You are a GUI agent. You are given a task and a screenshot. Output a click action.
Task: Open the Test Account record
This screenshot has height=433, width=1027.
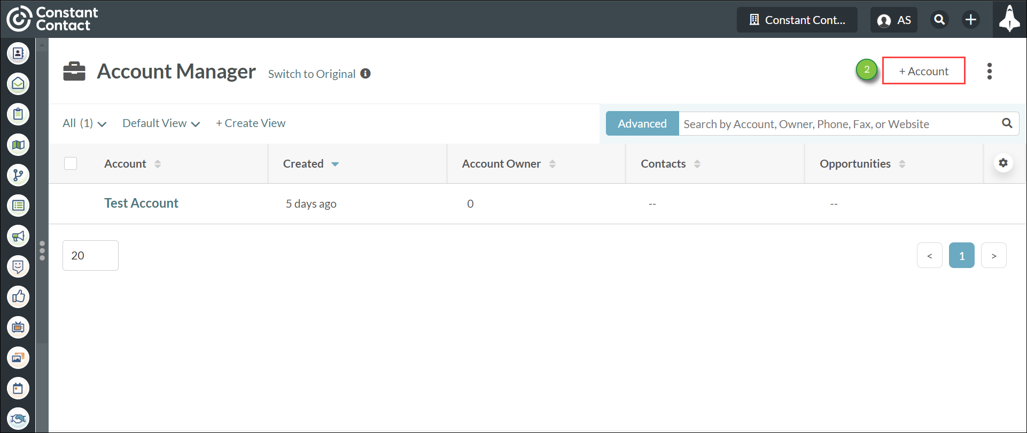(x=141, y=203)
